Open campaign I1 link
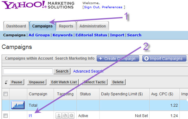 click(30, 116)
